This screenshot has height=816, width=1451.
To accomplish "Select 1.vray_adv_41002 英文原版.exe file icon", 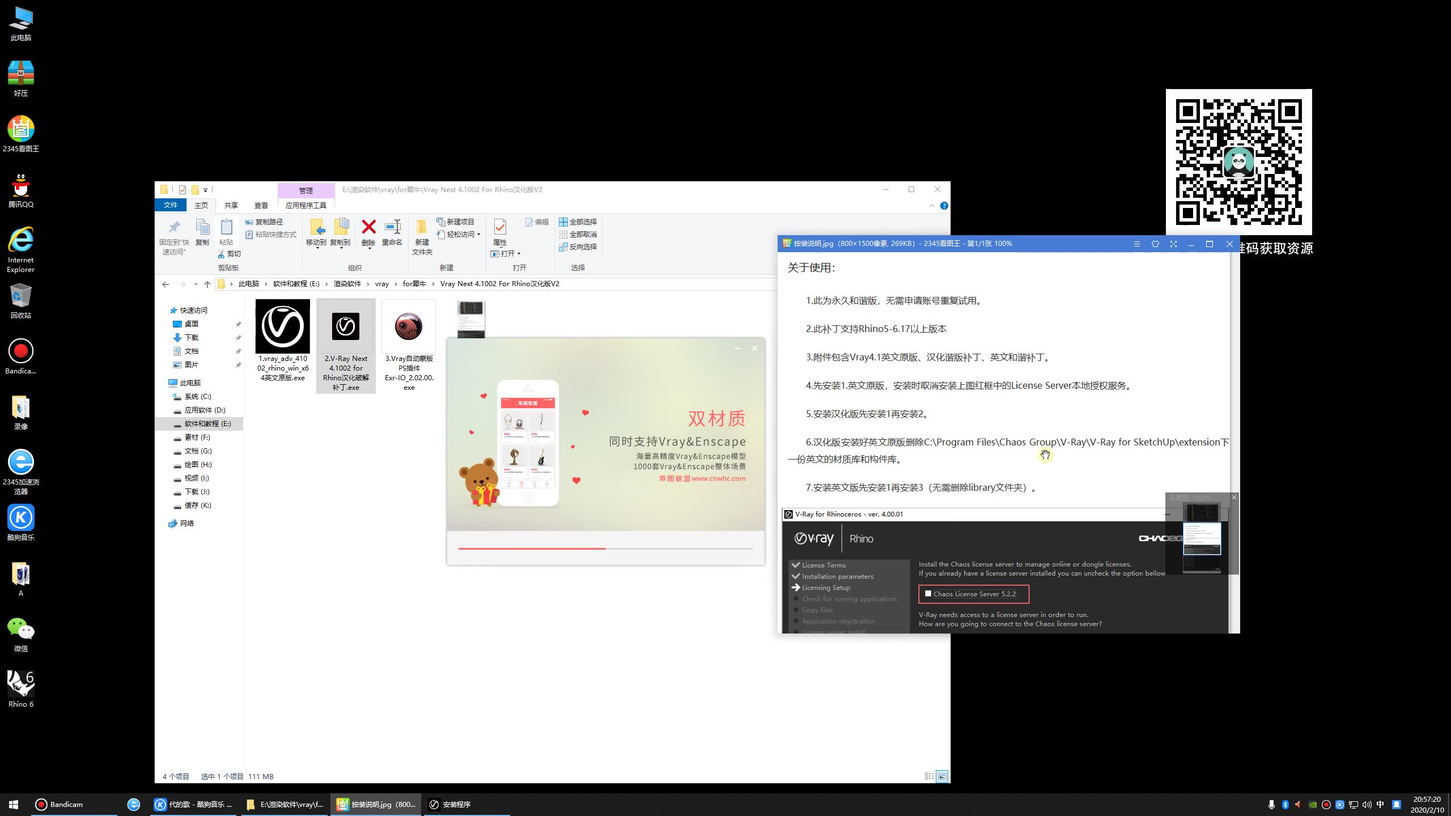I will tap(283, 326).
